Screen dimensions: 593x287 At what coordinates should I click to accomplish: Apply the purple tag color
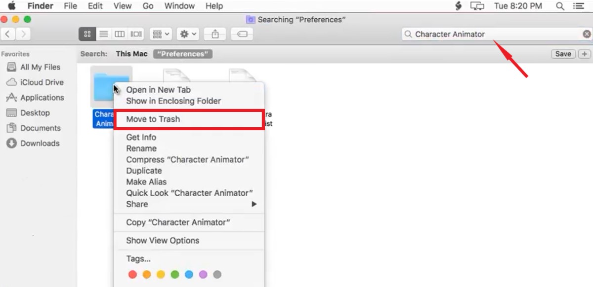click(x=203, y=275)
